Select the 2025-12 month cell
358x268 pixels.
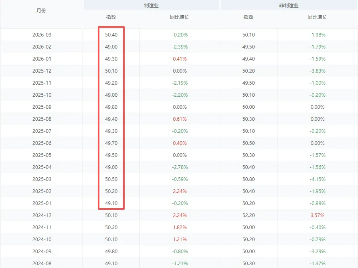click(42, 71)
